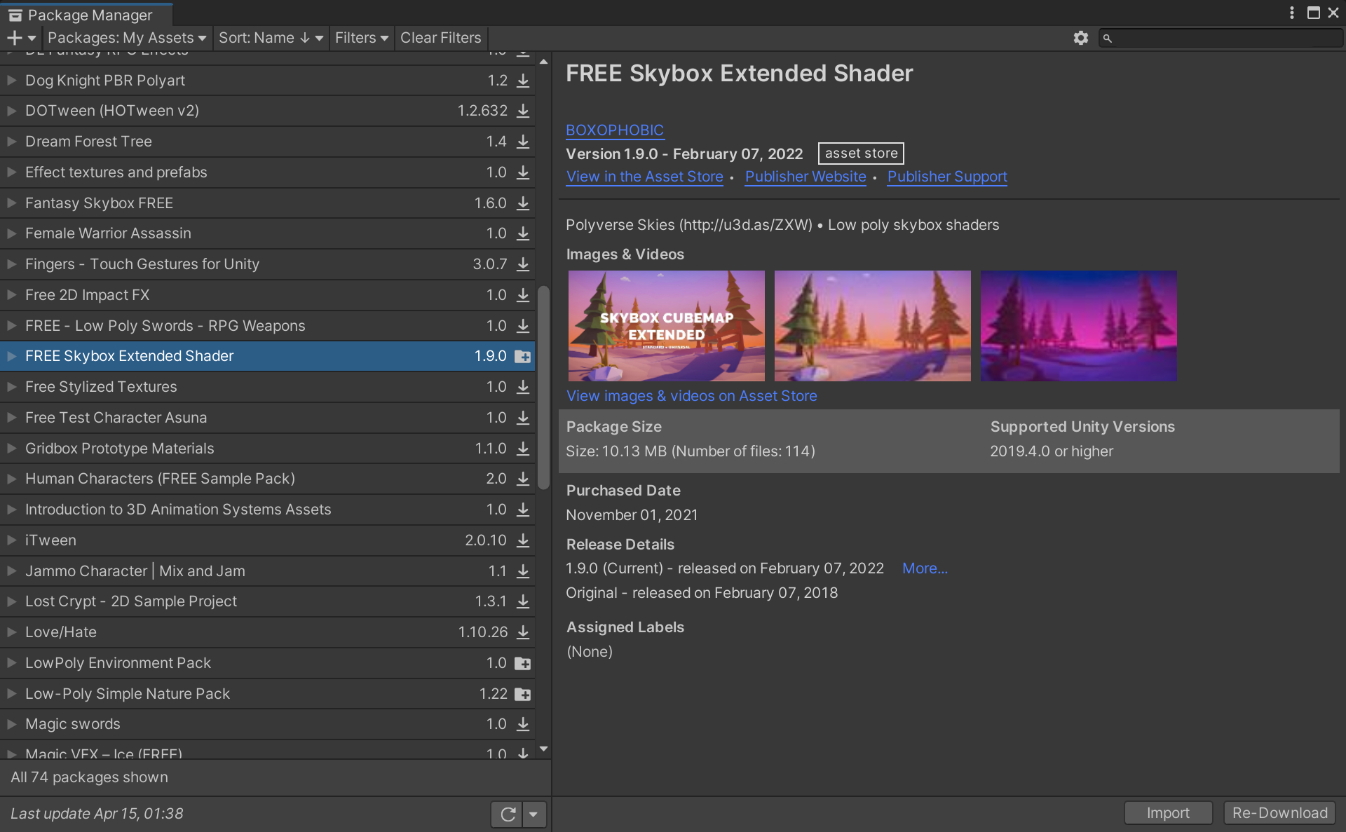This screenshot has height=832, width=1346.
Task: Click download icon for Gridbox Prototype Materials
Action: point(523,449)
